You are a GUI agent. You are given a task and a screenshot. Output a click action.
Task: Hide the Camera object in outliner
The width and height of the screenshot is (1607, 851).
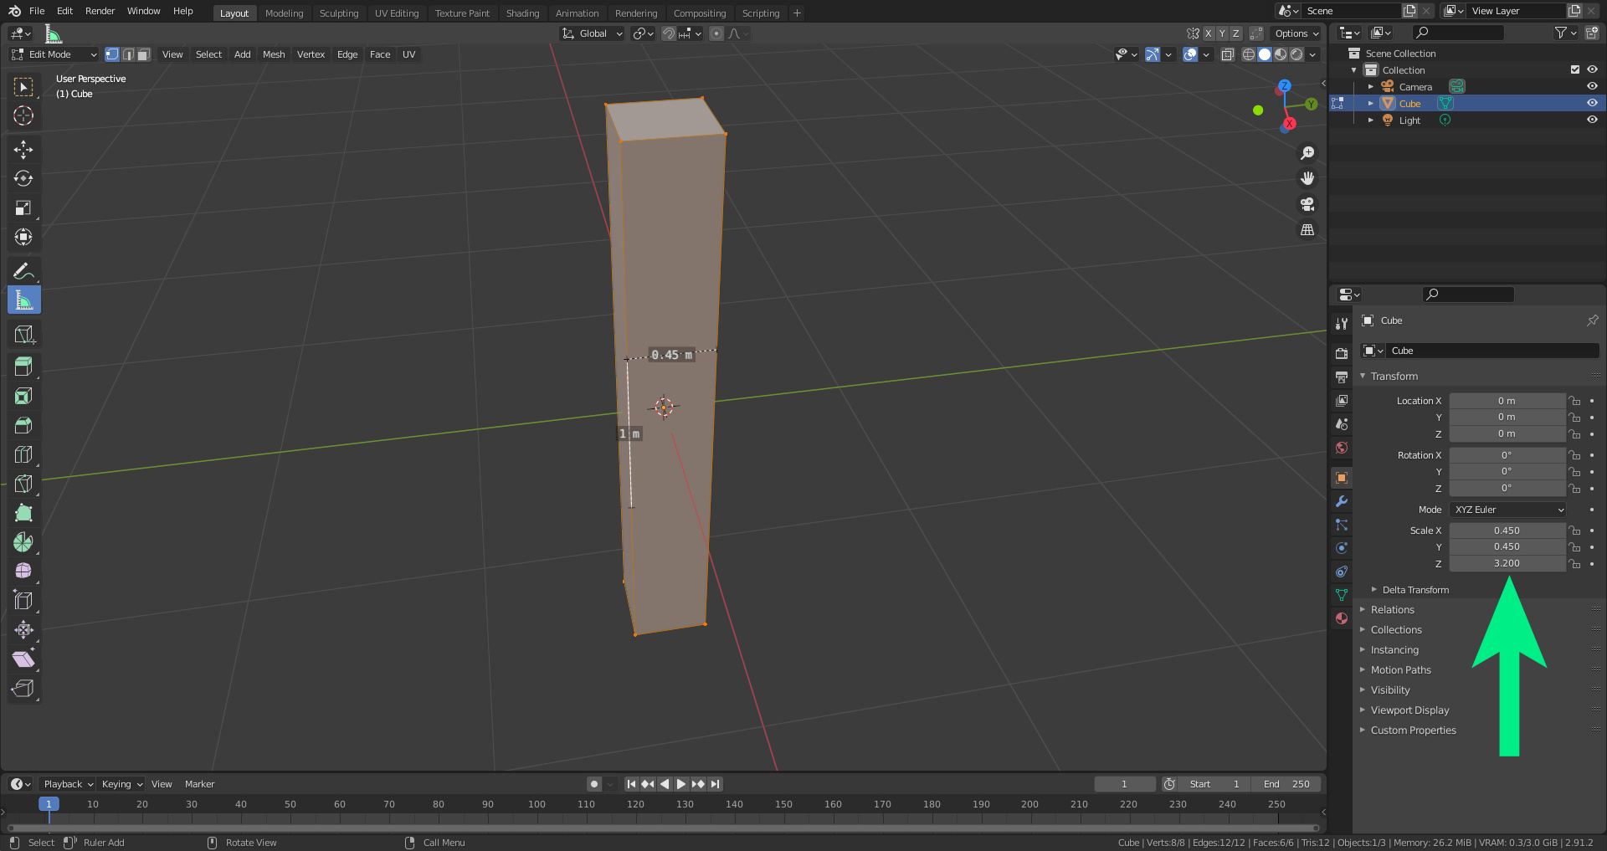point(1592,86)
